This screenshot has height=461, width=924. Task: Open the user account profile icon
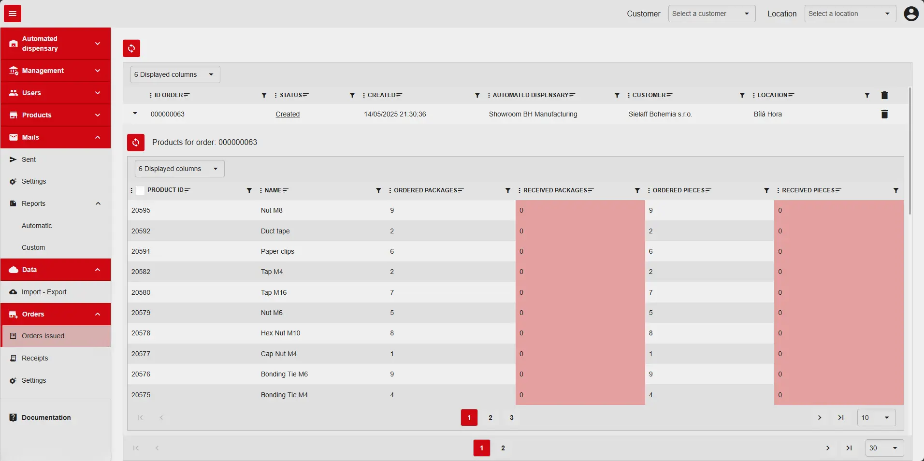click(x=911, y=14)
